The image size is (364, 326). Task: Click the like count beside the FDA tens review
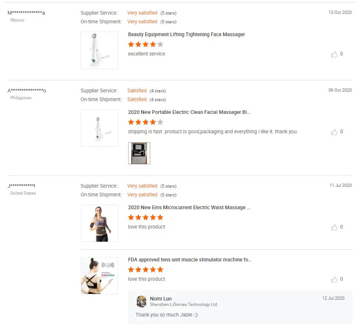point(342,279)
